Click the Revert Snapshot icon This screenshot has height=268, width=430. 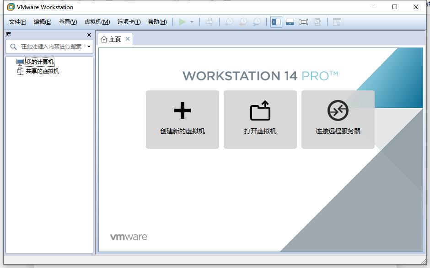pos(242,21)
